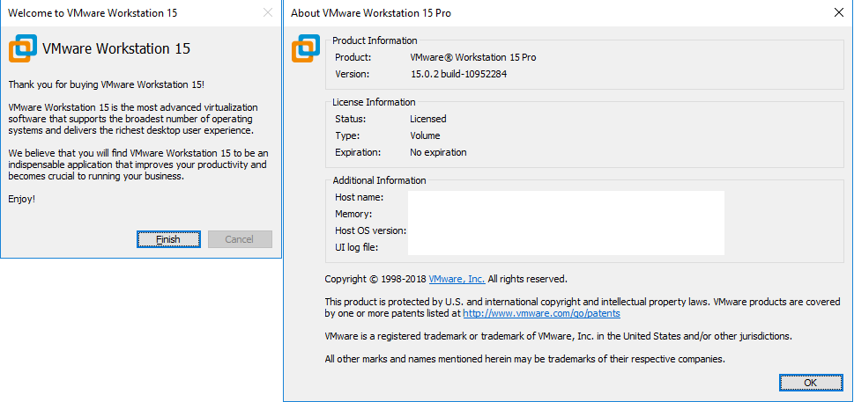Open the VMware, Inc. link
This screenshot has height=402, width=854.
click(457, 279)
